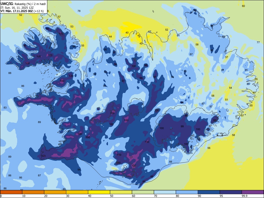The width and height of the screenshot is (264, 198).
Task: Select the medium blue 90–95 legend swatch
Action: [x=209, y=192]
